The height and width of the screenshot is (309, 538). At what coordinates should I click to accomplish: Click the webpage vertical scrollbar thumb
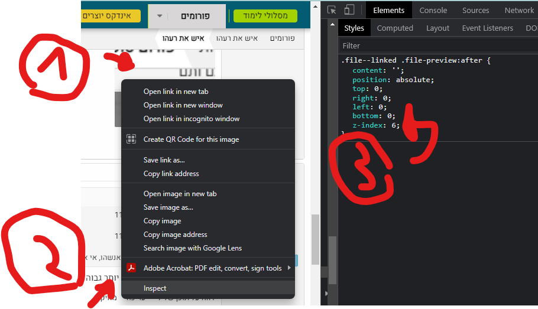click(x=315, y=239)
